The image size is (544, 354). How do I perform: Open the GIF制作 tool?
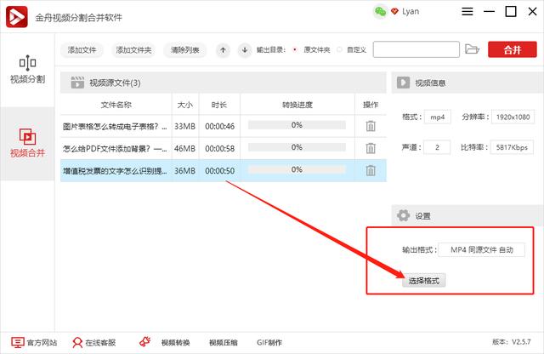pos(269,343)
